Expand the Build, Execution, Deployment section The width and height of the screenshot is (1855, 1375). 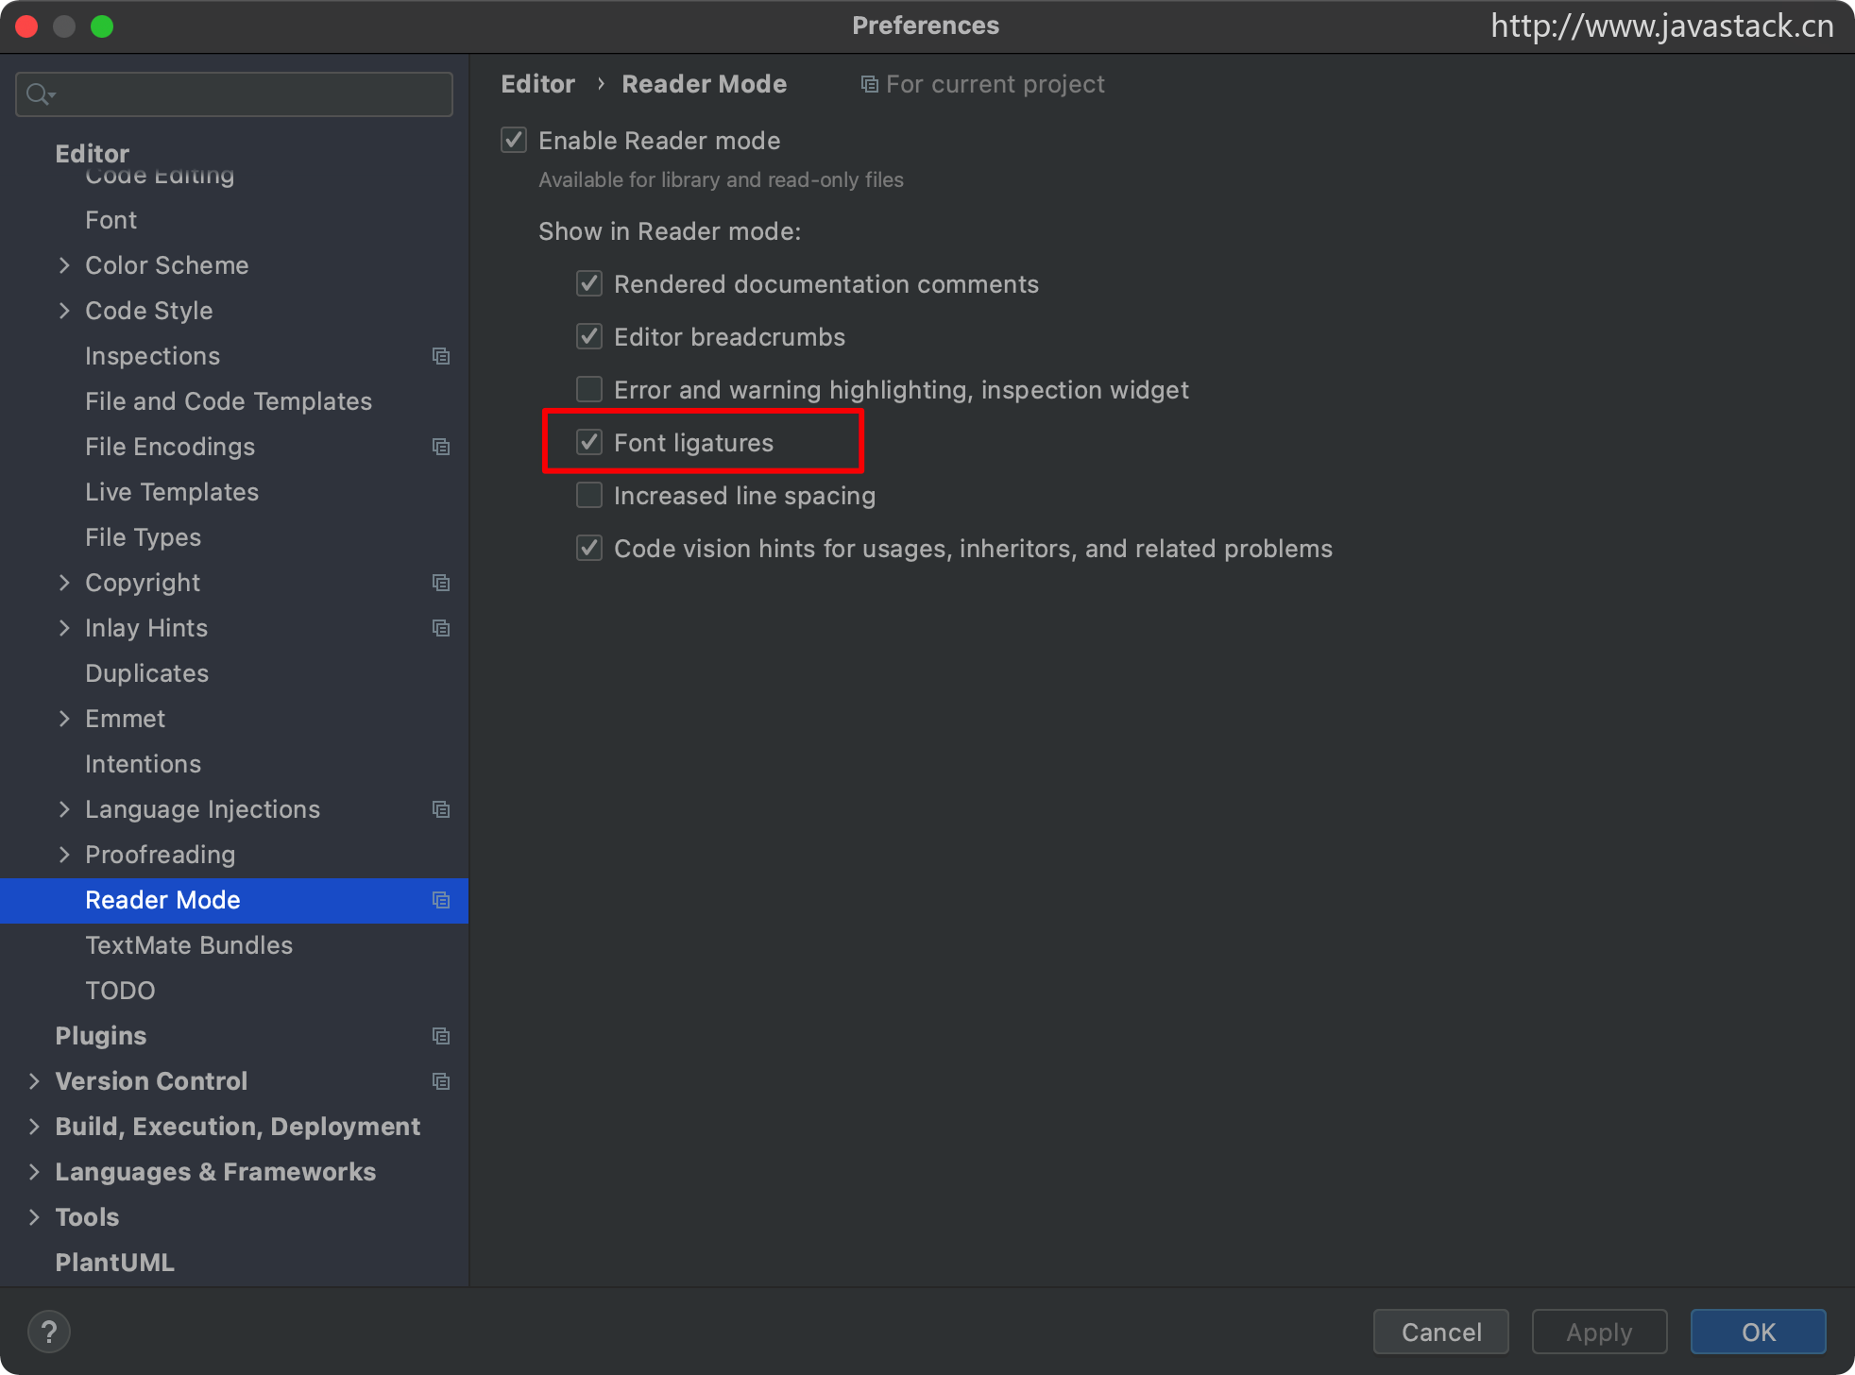pos(34,1127)
